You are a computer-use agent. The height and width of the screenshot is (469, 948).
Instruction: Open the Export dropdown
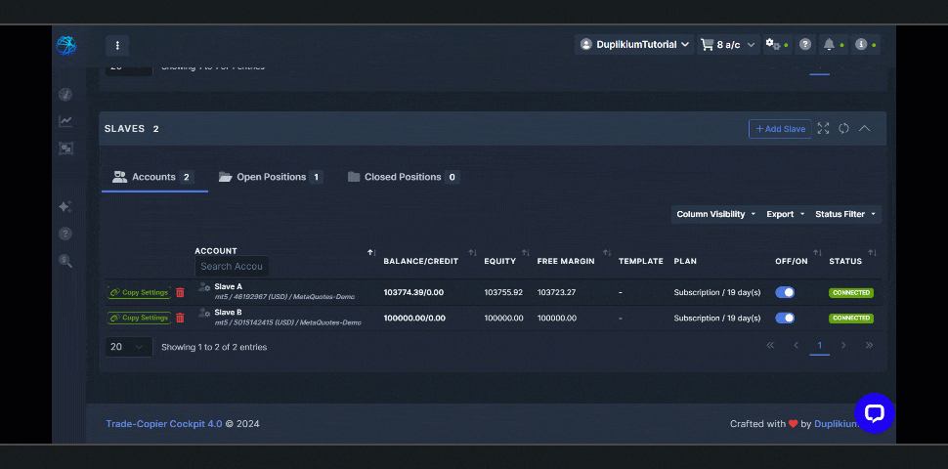pos(785,214)
